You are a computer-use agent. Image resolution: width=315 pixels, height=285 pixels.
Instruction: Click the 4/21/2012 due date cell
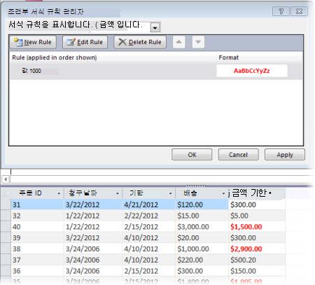point(149,204)
